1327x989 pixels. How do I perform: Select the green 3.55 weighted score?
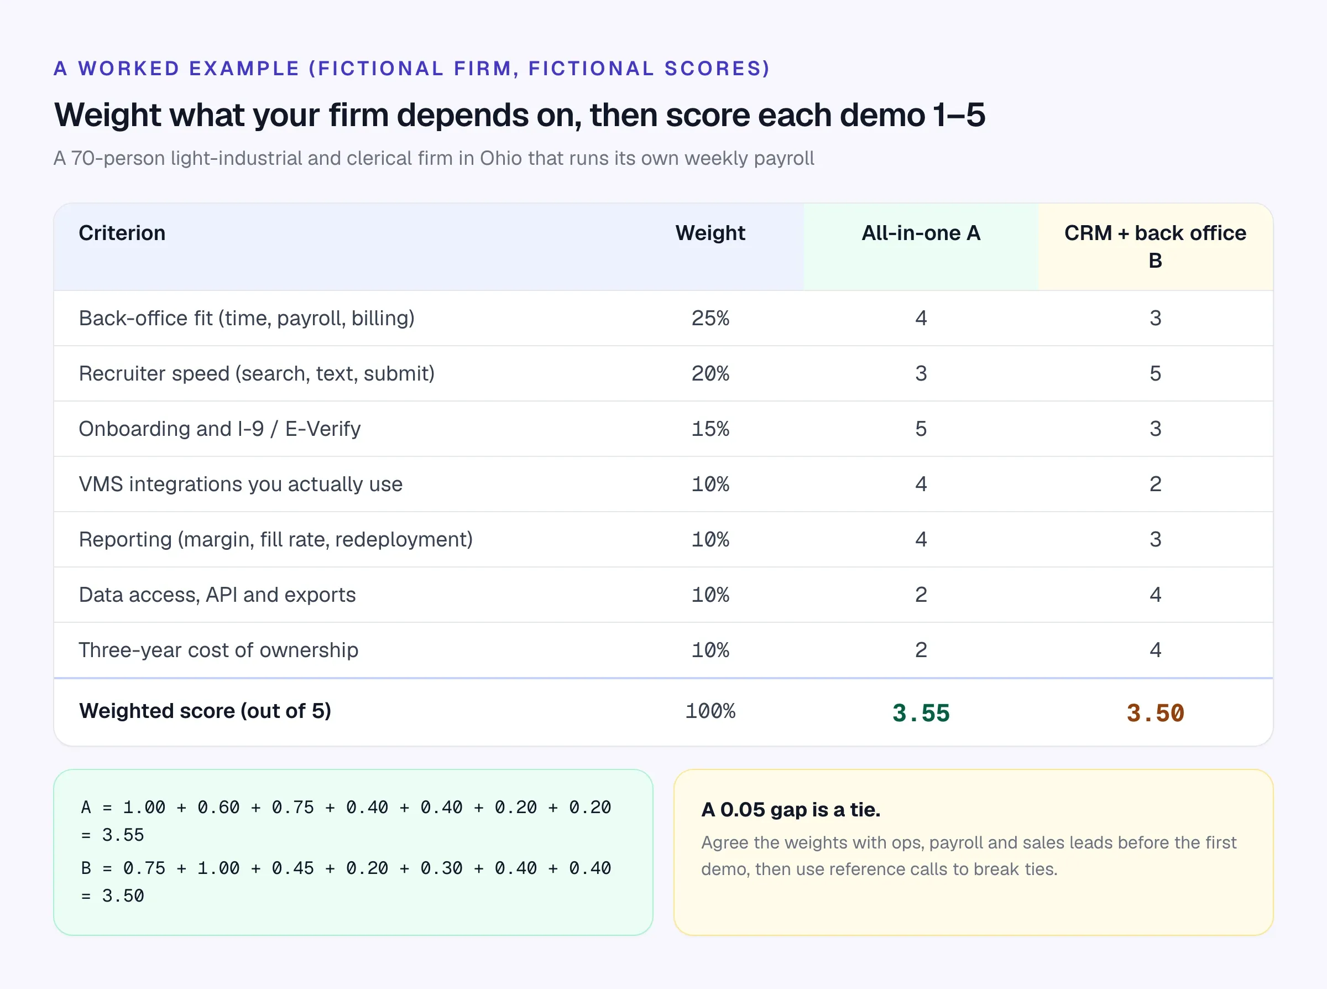[x=920, y=712]
